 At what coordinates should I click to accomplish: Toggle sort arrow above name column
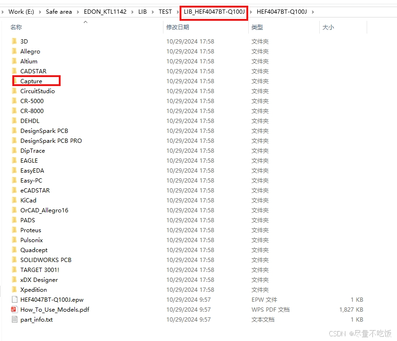(86, 22)
